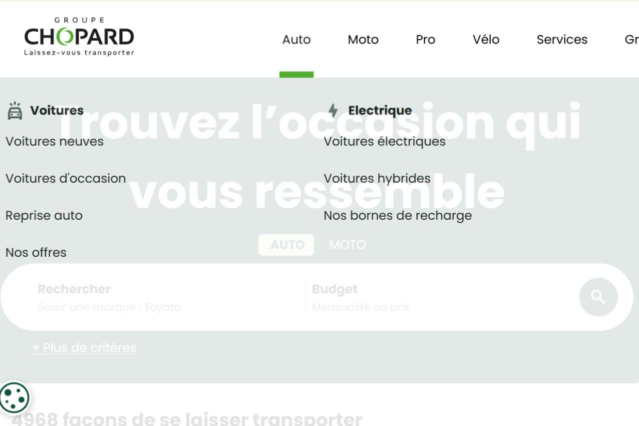Go to Reprise auto
The width and height of the screenshot is (639, 426).
(44, 215)
